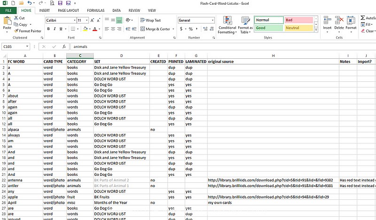The image size is (376, 220).
Task: Toggle Bold formatting
Action: [48, 29]
